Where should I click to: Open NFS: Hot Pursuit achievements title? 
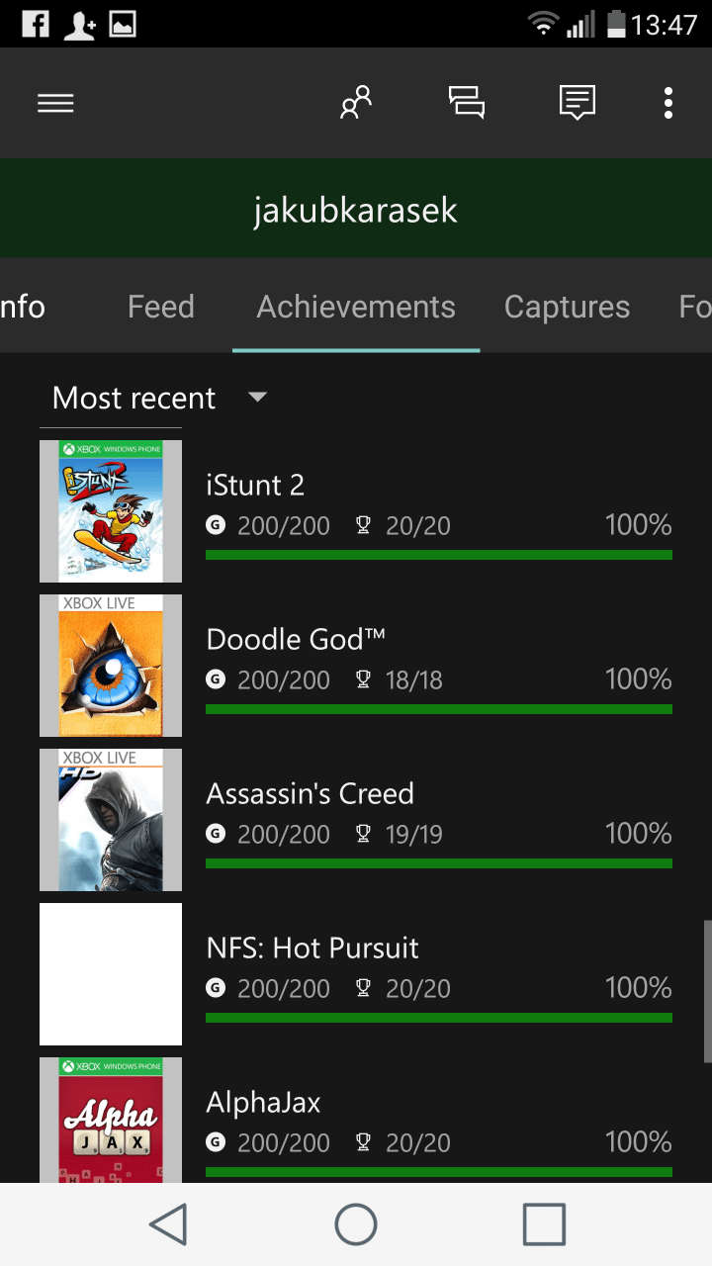point(312,948)
